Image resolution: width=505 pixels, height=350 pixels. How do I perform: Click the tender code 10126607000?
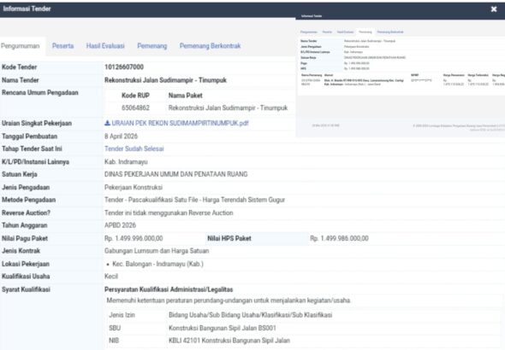[124, 67]
